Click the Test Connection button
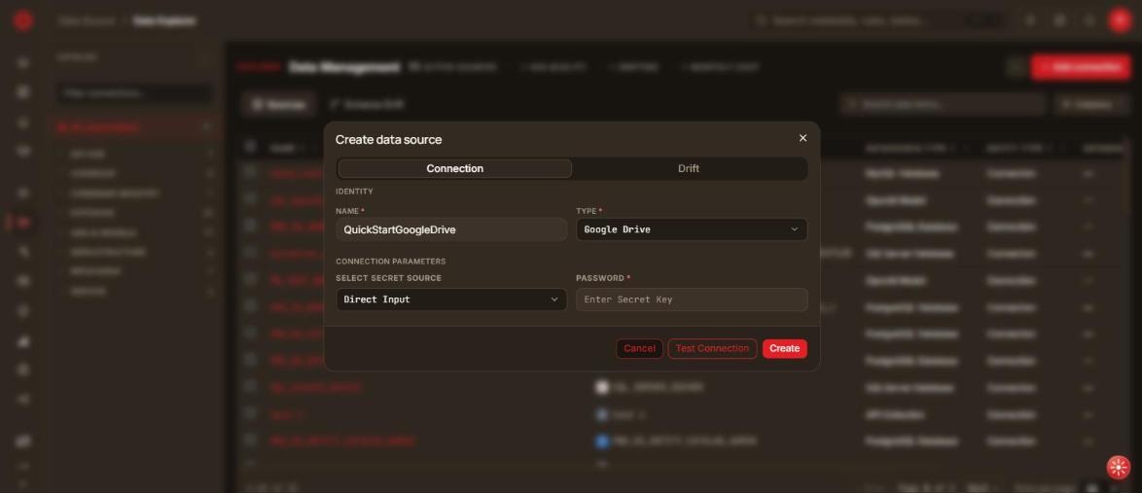This screenshot has width=1142, height=493. pyautogui.click(x=712, y=349)
